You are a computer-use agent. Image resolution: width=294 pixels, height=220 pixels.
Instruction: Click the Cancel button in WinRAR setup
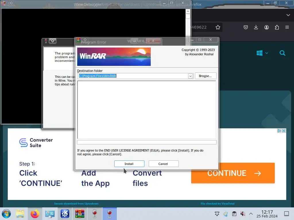(163, 164)
